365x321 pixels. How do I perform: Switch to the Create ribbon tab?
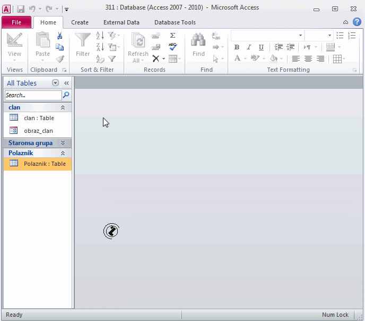click(80, 22)
